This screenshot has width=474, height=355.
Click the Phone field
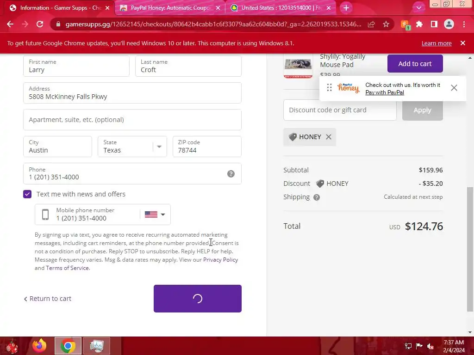pyautogui.click(x=132, y=174)
